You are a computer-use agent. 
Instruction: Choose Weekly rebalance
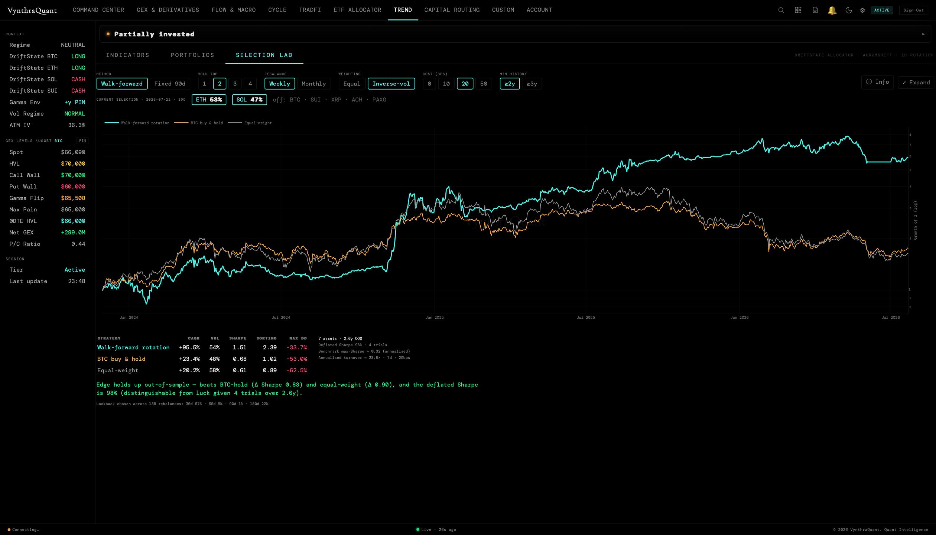point(280,84)
